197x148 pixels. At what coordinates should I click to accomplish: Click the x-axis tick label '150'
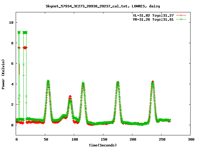pos(104,139)
